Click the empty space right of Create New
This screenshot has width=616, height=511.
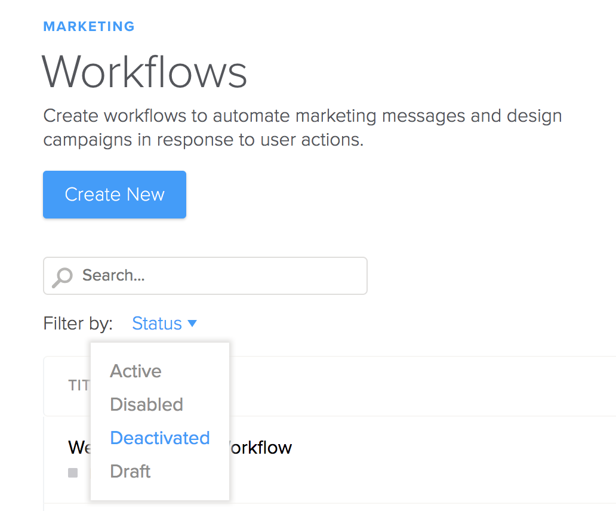click(388, 195)
